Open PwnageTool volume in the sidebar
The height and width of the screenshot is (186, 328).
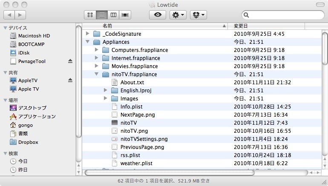point(32,61)
